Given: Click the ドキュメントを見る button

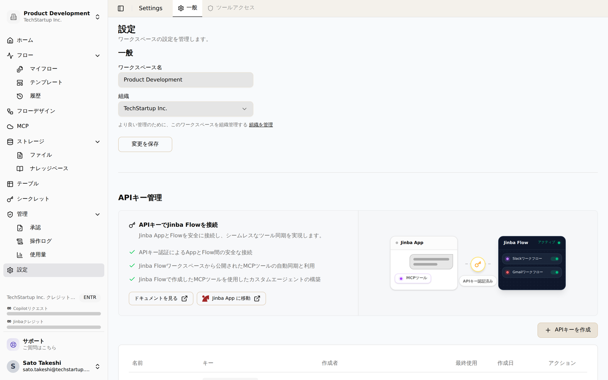Looking at the screenshot, I should point(161,299).
